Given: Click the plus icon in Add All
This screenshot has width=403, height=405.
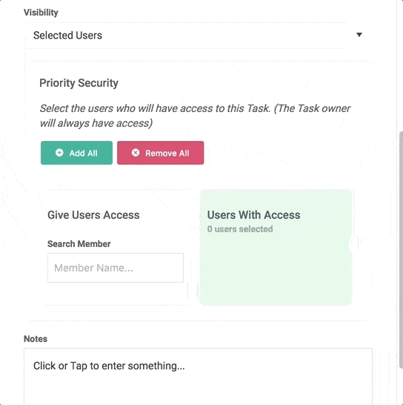Looking at the screenshot, I should [x=59, y=153].
